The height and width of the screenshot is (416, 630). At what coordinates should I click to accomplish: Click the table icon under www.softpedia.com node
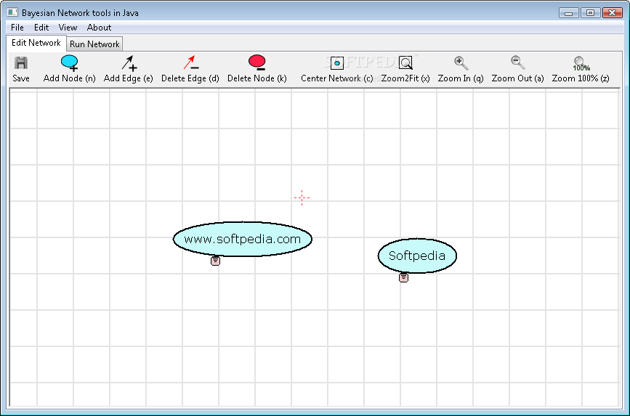point(215,261)
